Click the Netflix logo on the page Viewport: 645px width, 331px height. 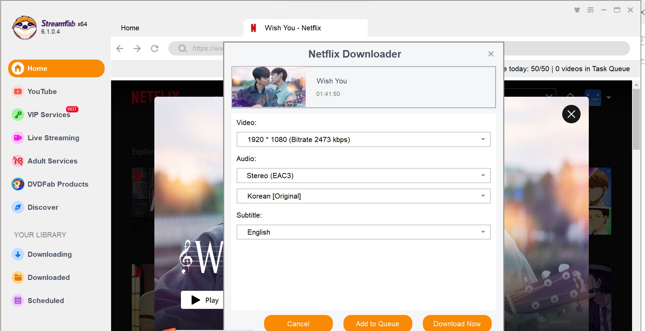pyautogui.click(x=155, y=97)
